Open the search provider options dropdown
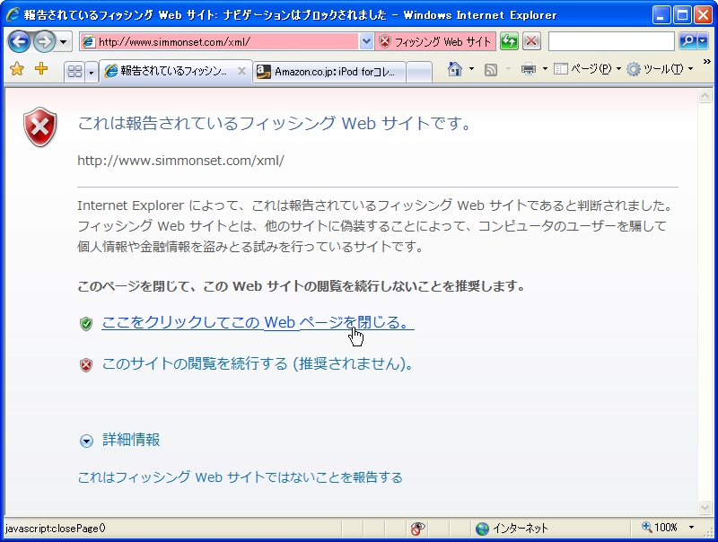Image resolution: width=718 pixels, height=542 pixels. 703,41
